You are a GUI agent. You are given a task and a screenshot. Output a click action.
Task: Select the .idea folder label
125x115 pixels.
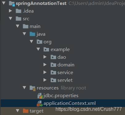pyautogui.click(x=28, y=11)
